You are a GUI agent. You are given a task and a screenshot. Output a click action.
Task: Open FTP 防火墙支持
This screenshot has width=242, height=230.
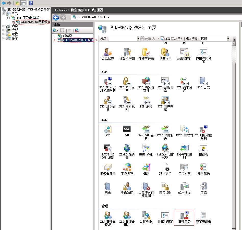pyautogui.click(x=146, y=84)
